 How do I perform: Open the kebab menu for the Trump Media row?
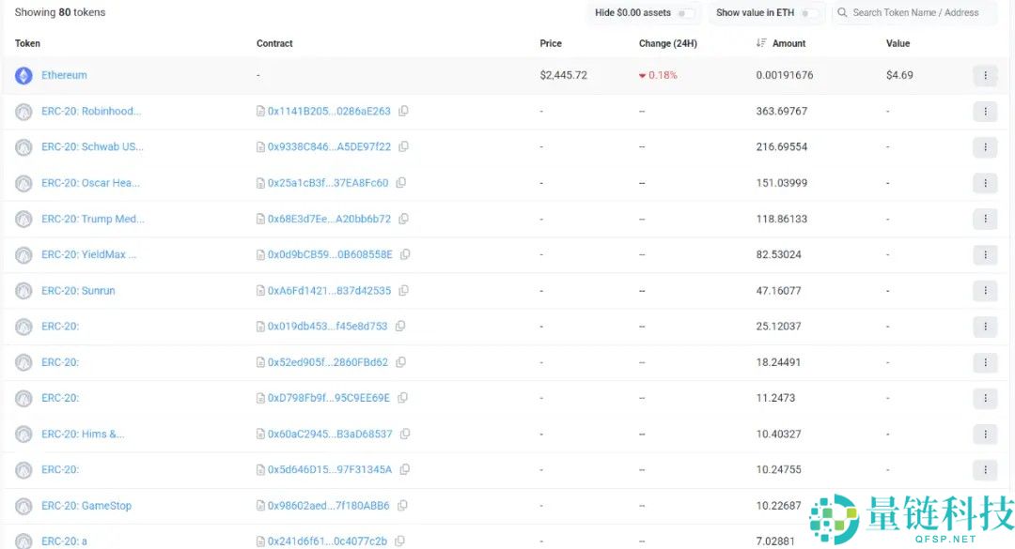[985, 219]
